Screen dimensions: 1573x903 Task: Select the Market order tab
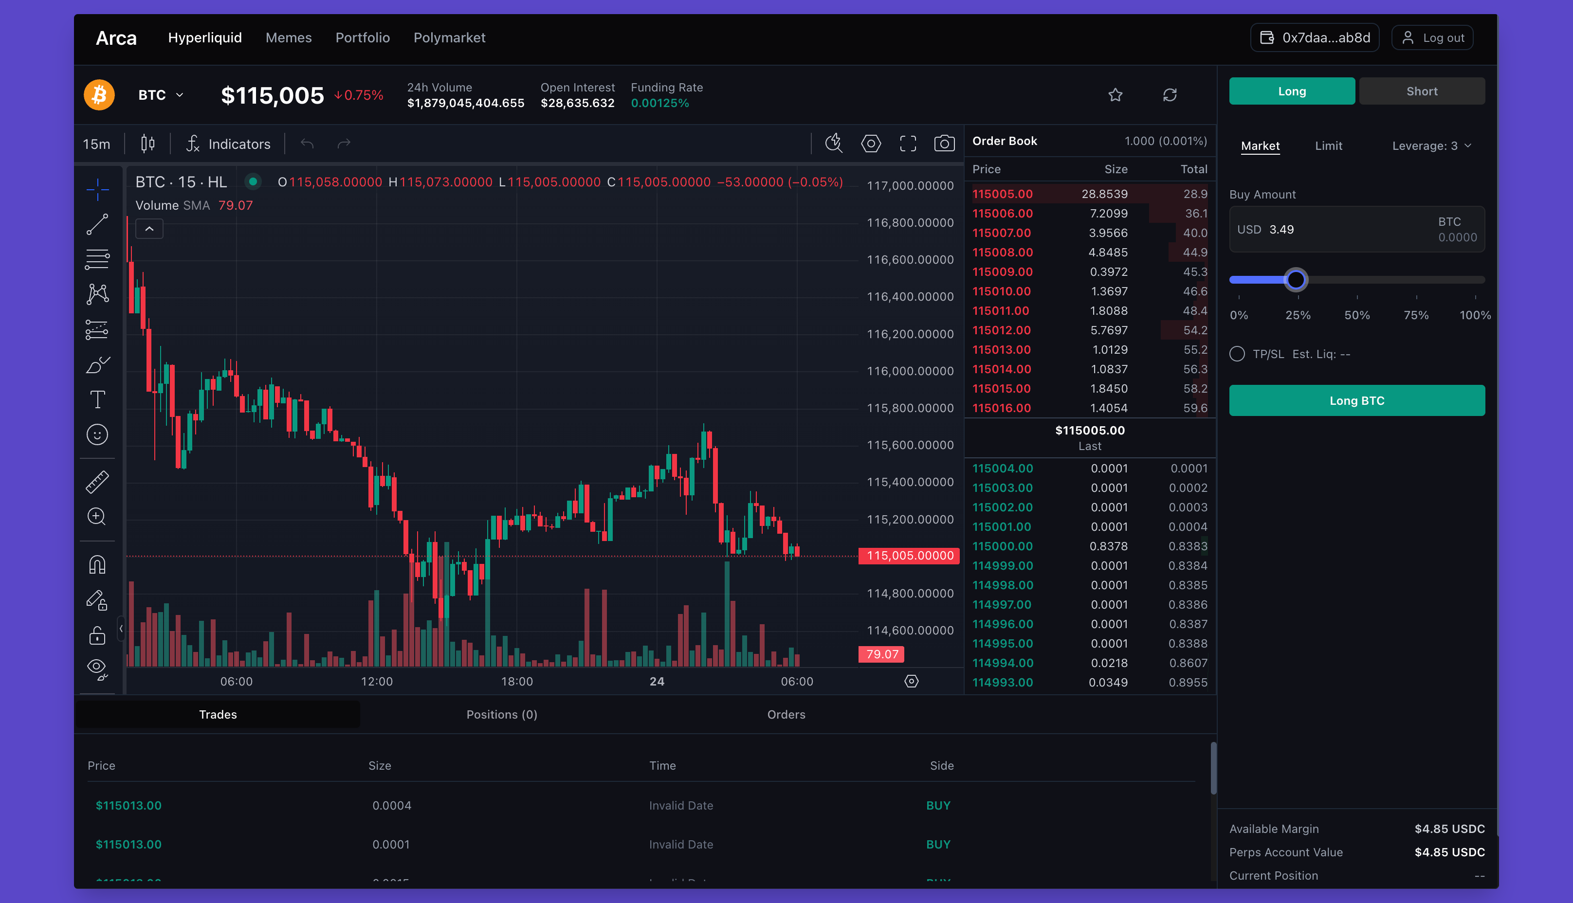(1260, 146)
